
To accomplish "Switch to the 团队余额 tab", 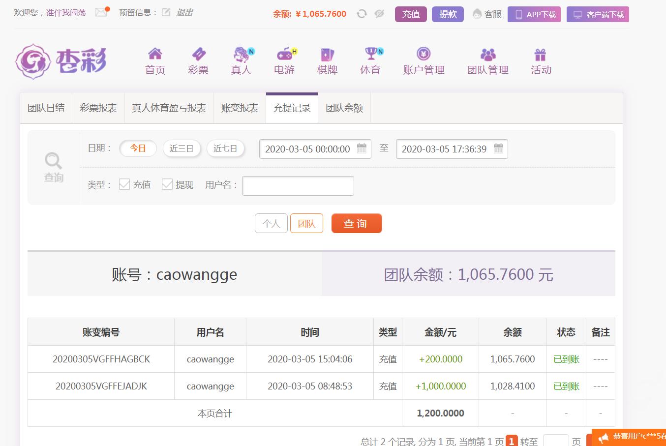I will (344, 108).
